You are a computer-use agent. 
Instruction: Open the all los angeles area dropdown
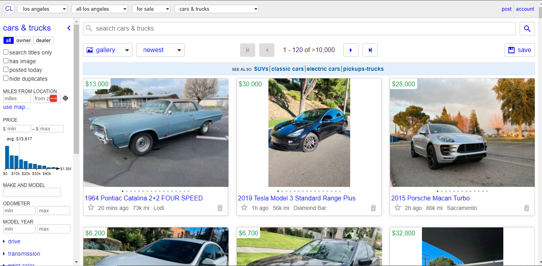(100, 9)
